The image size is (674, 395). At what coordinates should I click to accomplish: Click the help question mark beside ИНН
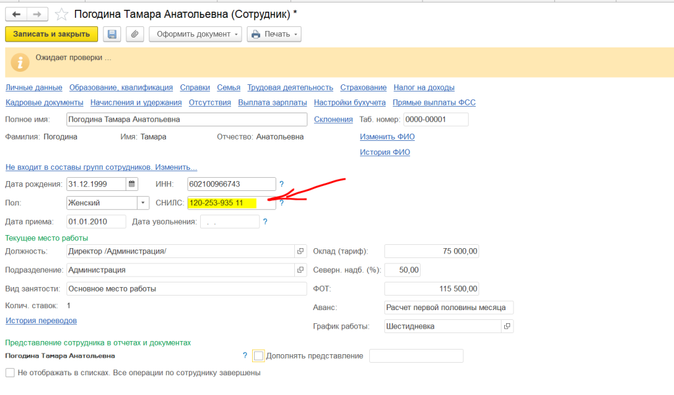click(282, 184)
